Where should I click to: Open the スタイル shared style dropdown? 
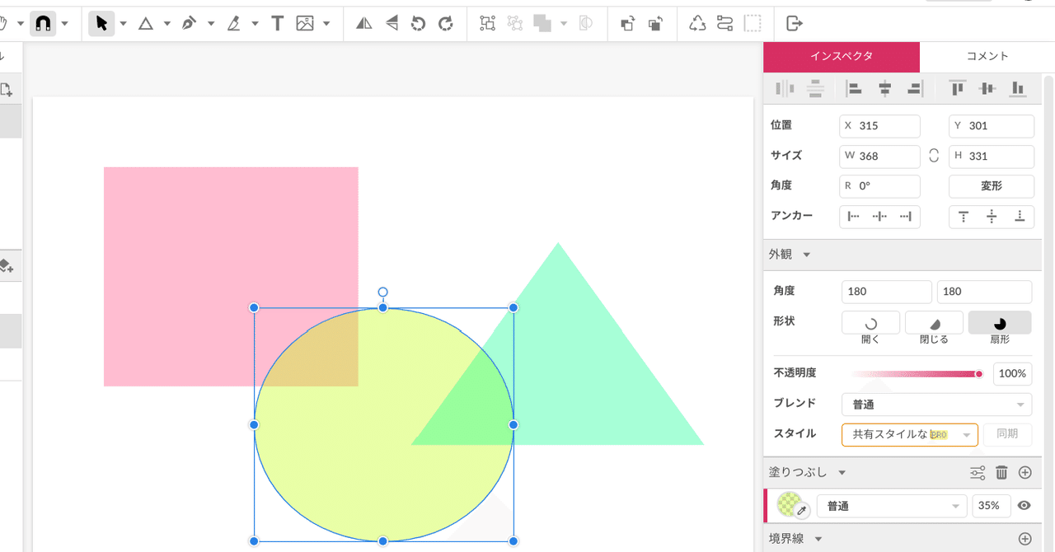(x=909, y=434)
